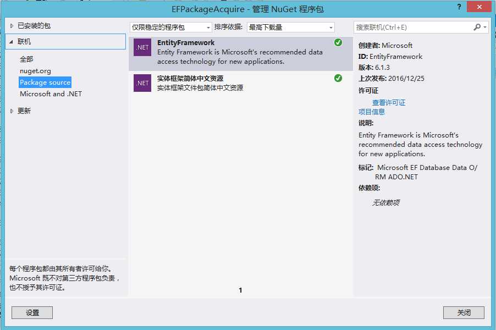Click the 设置 button
This screenshot has width=496, height=330.
click(32, 312)
